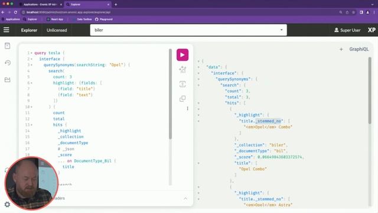Copy the query with the copy icon
Screen dimensions: 378x213
pos(183,99)
